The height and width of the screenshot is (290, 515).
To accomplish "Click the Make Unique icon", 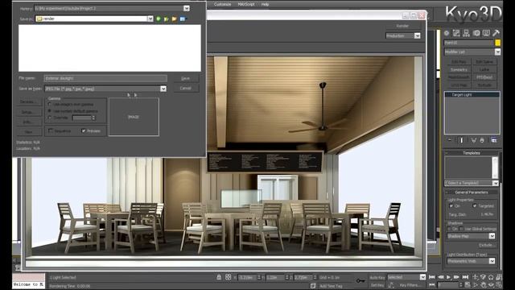I will click(474, 140).
